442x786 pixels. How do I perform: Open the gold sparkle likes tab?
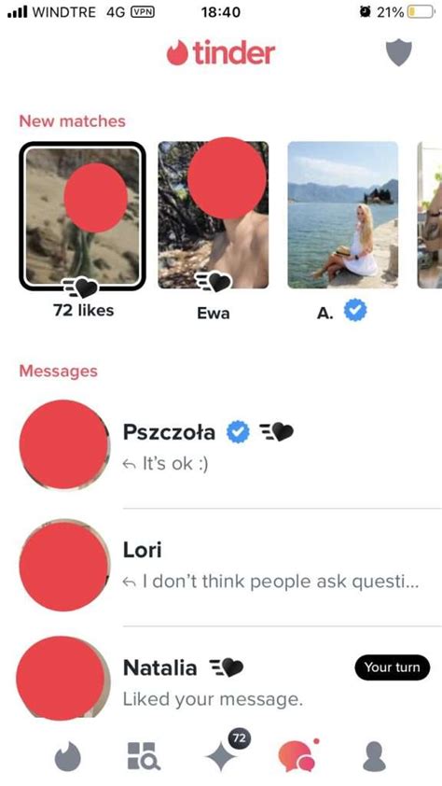coord(222,757)
